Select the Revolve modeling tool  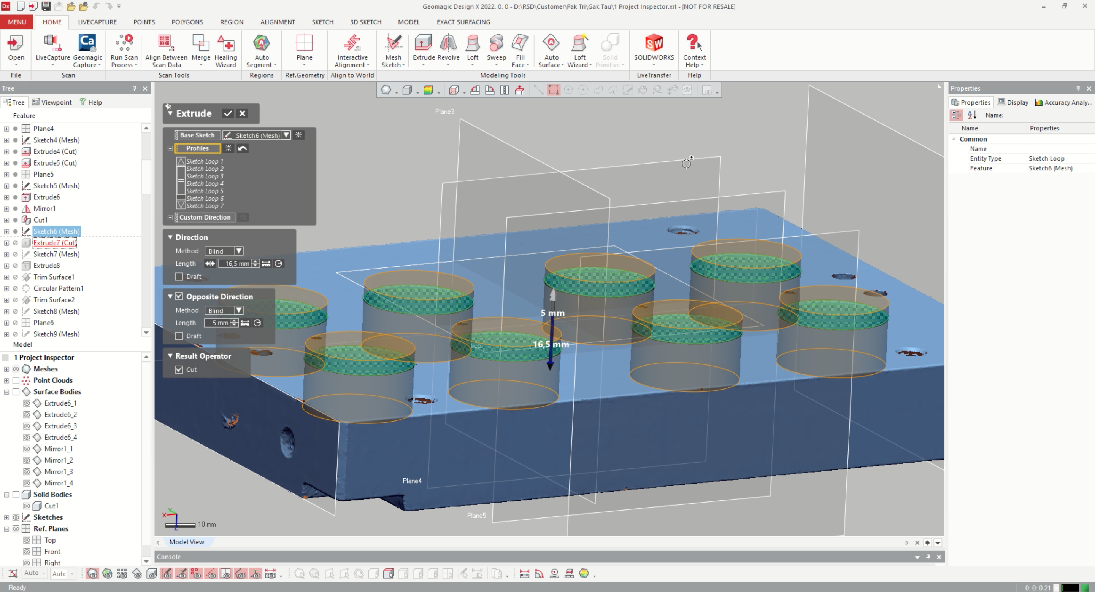pyautogui.click(x=448, y=50)
